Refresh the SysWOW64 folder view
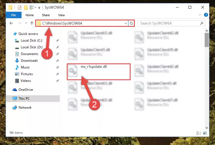 coord(131,23)
